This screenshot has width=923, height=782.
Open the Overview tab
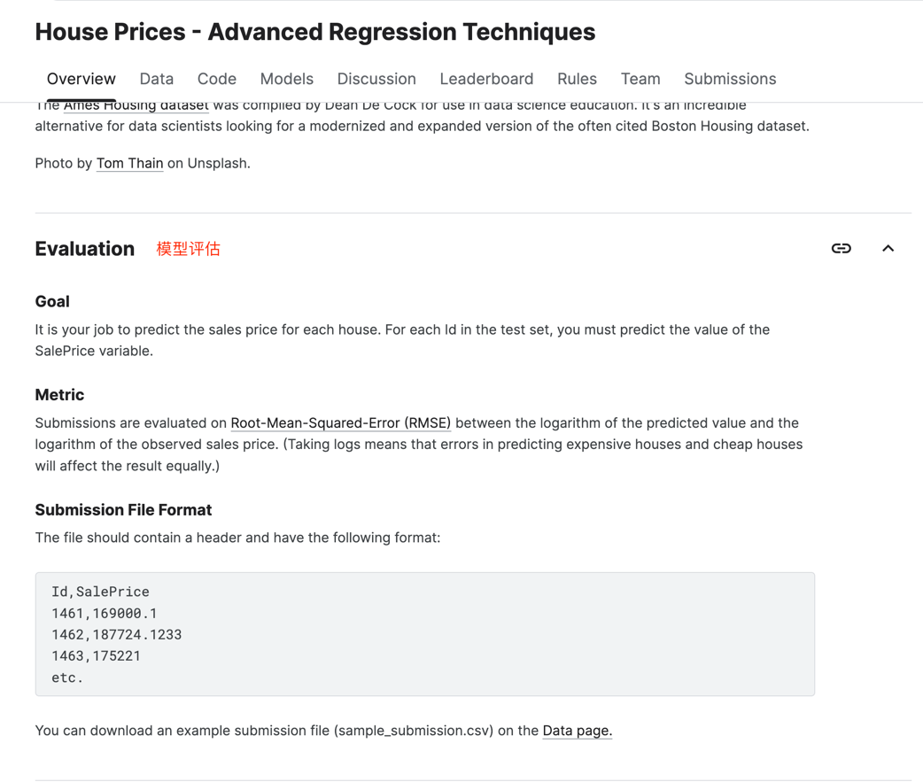pyautogui.click(x=81, y=79)
